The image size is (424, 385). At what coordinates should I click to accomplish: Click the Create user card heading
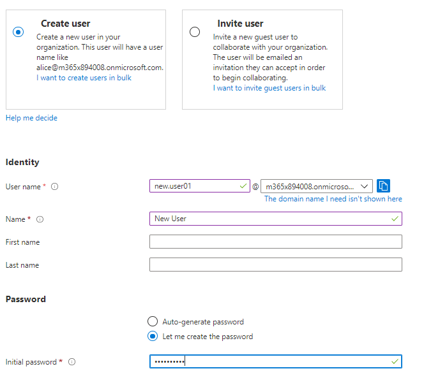[x=65, y=24]
